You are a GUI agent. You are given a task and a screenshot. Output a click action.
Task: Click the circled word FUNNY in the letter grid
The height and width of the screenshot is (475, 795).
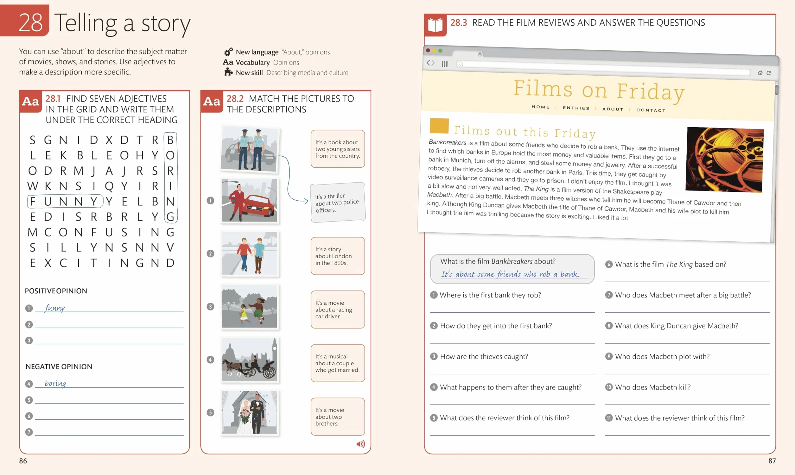click(x=65, y=201)
